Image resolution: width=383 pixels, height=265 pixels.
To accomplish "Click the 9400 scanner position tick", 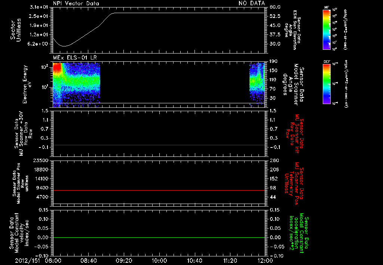I will pos(42,188).
